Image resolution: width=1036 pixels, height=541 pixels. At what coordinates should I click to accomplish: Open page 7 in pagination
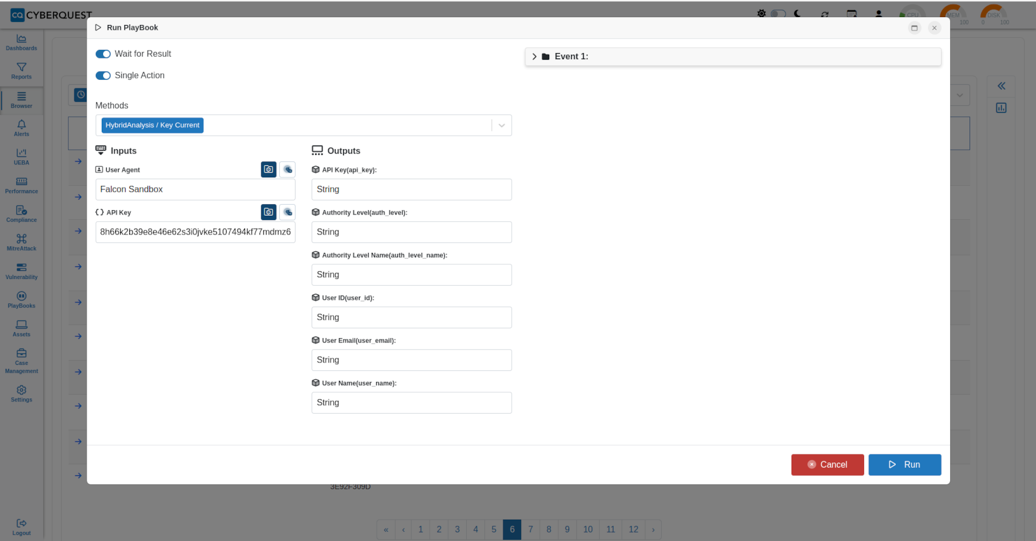pos(530,529)
